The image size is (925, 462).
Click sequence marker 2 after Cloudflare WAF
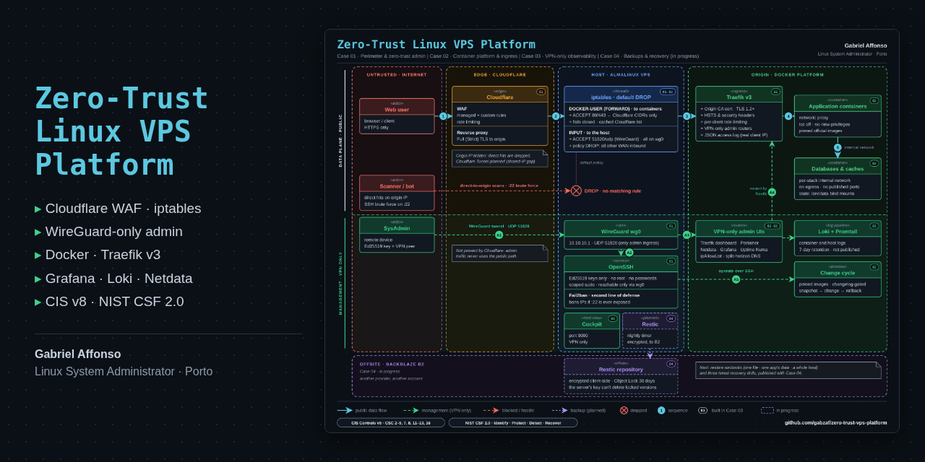tap(556, 116)
